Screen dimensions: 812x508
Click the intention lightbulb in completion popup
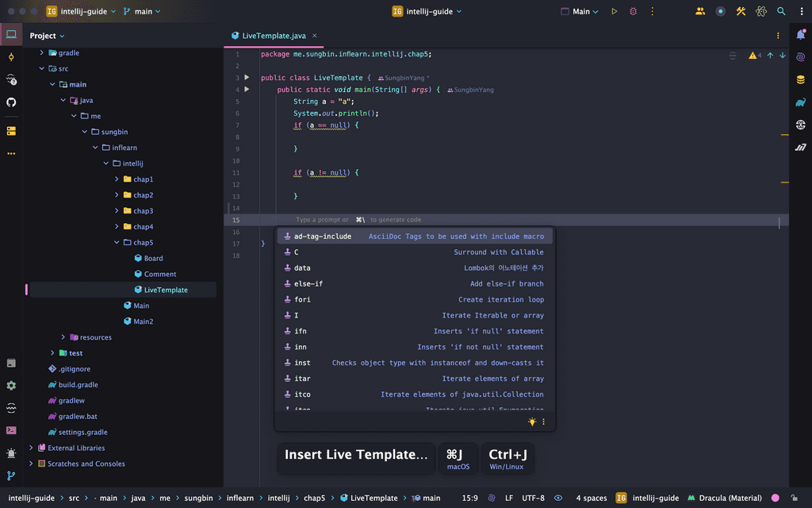point(532,421)
